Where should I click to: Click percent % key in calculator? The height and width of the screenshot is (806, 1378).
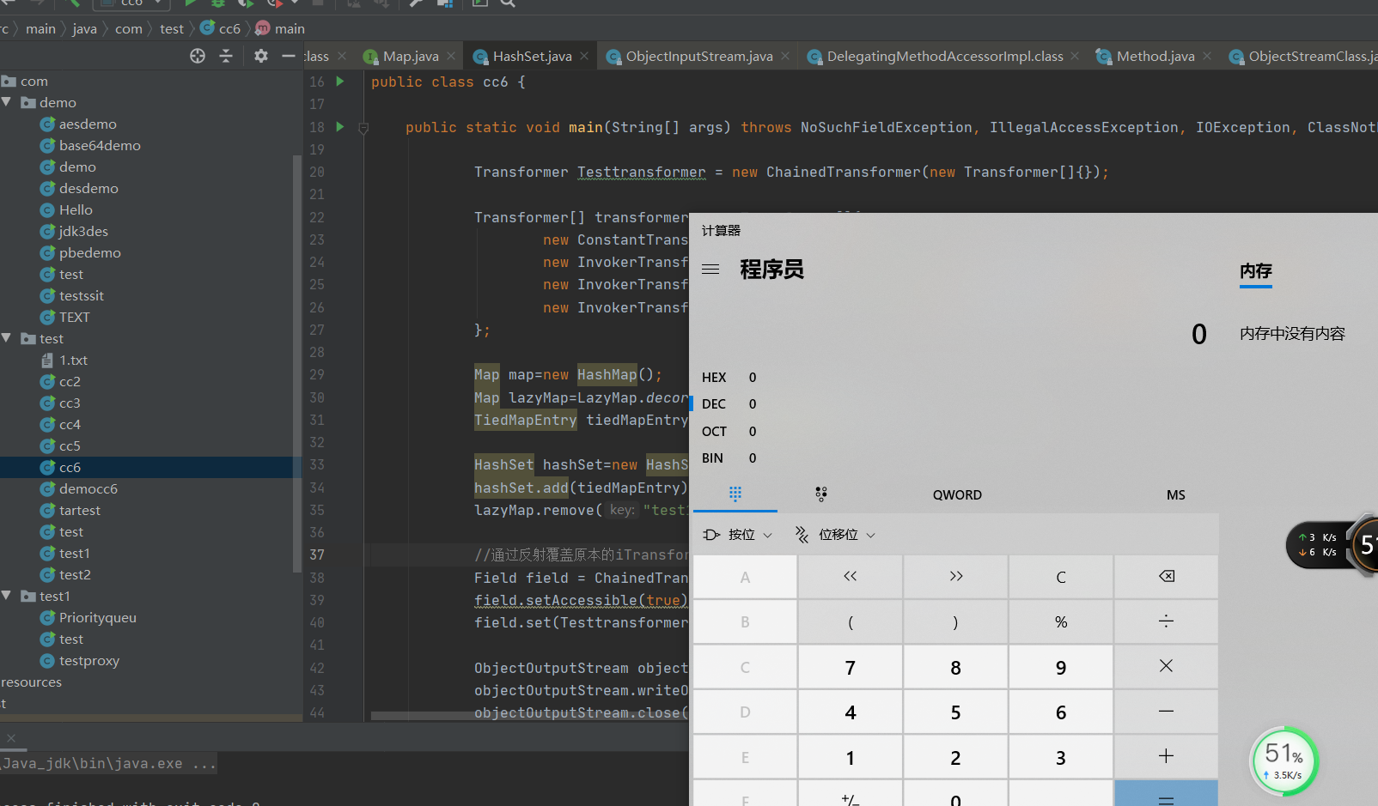[x=1061, y=621]
